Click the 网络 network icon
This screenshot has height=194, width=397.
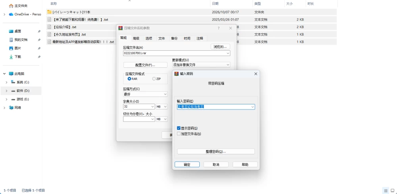pos(11,108)
